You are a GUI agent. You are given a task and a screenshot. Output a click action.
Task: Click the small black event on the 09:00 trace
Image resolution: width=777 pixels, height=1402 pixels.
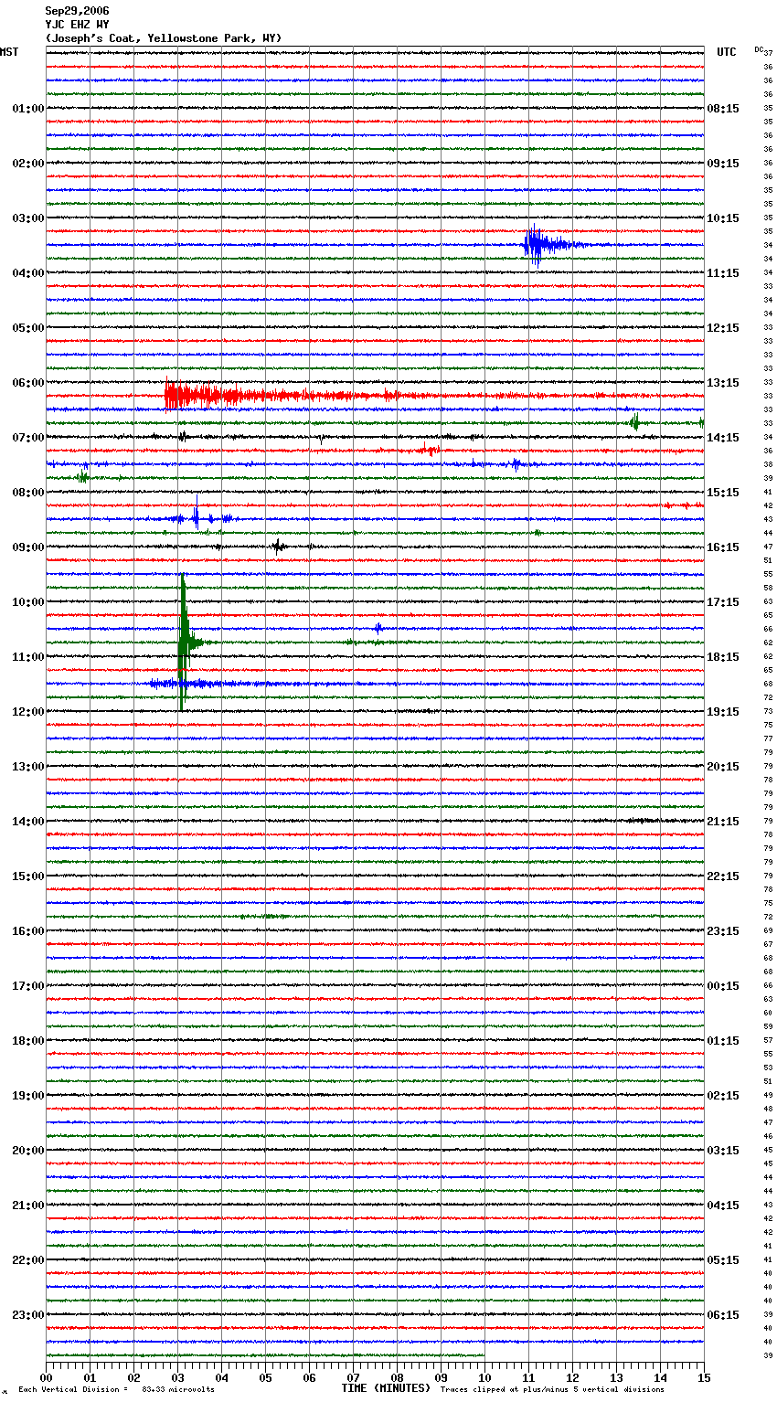coord(279,547)
